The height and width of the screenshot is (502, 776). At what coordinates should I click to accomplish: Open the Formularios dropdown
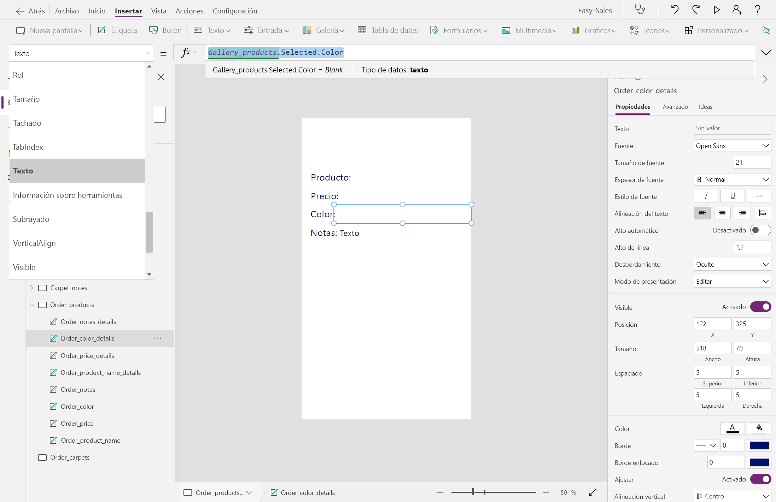(x=459, y=30)
